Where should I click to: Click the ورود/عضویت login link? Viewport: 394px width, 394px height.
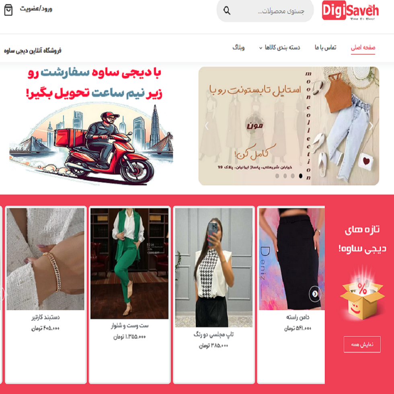tap(36, 9)
